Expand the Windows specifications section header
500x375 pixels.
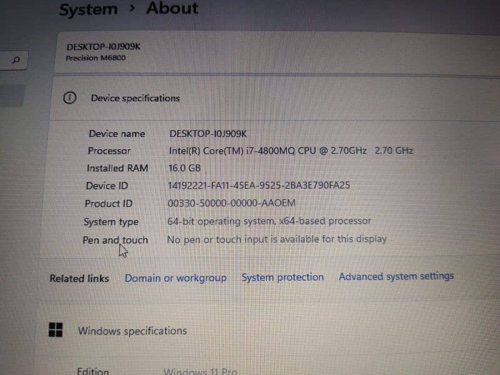[x=132, y=331]
